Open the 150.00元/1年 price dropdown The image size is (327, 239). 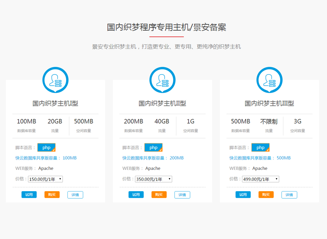click(45, 179)
